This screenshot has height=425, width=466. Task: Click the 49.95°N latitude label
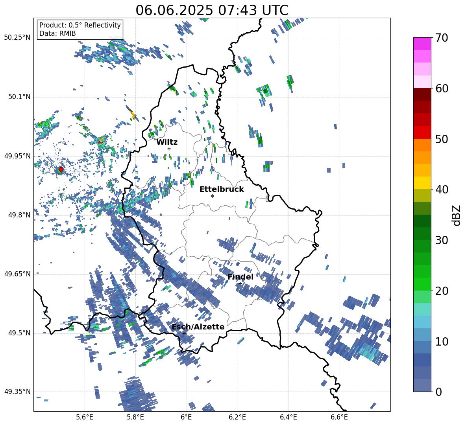[x=17, y=156]
